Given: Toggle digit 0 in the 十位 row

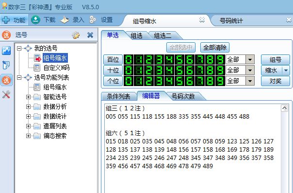Looking at the screenshot, I should (129, 70).
